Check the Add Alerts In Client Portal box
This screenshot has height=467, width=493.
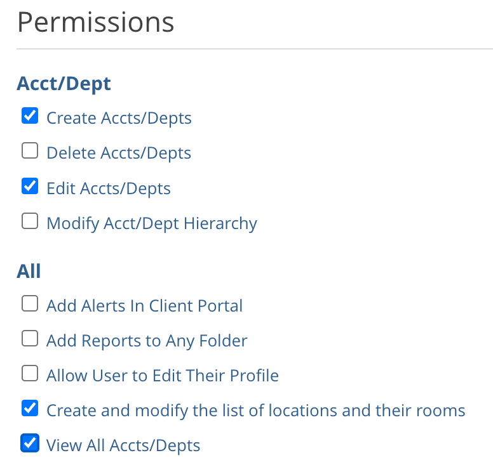tap(30, 305)
